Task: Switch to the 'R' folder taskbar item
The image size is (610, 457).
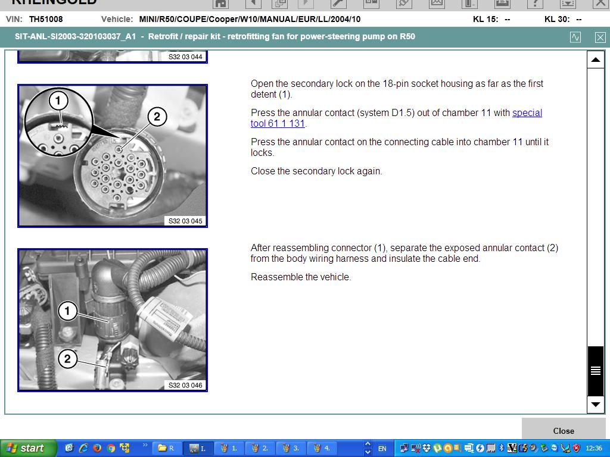Action: [x=167, y=448]
